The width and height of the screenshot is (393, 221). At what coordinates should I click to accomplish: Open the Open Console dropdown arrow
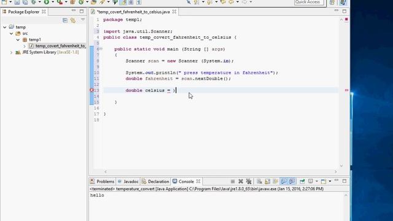330,181
